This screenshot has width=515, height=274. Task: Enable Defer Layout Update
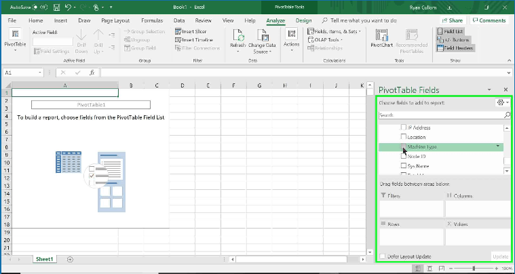[x=382, y=256]
